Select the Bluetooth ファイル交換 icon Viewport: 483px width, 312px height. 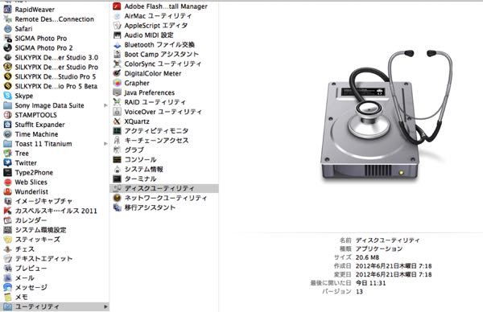coord(117,45)
